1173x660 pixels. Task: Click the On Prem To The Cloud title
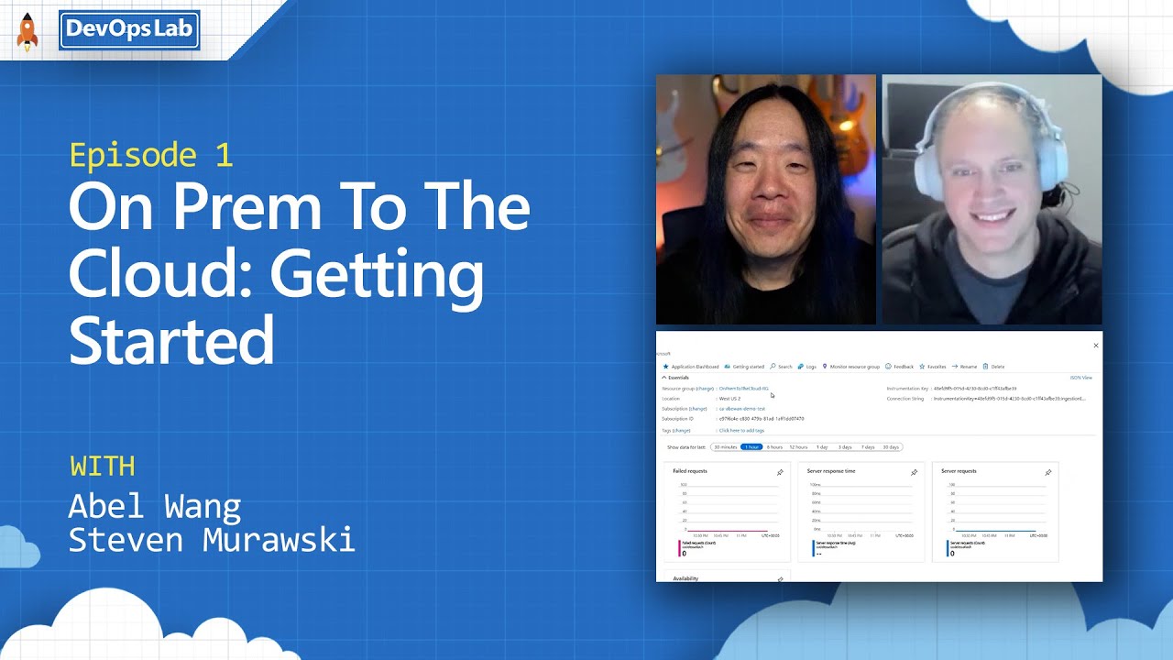pos(300,275)
